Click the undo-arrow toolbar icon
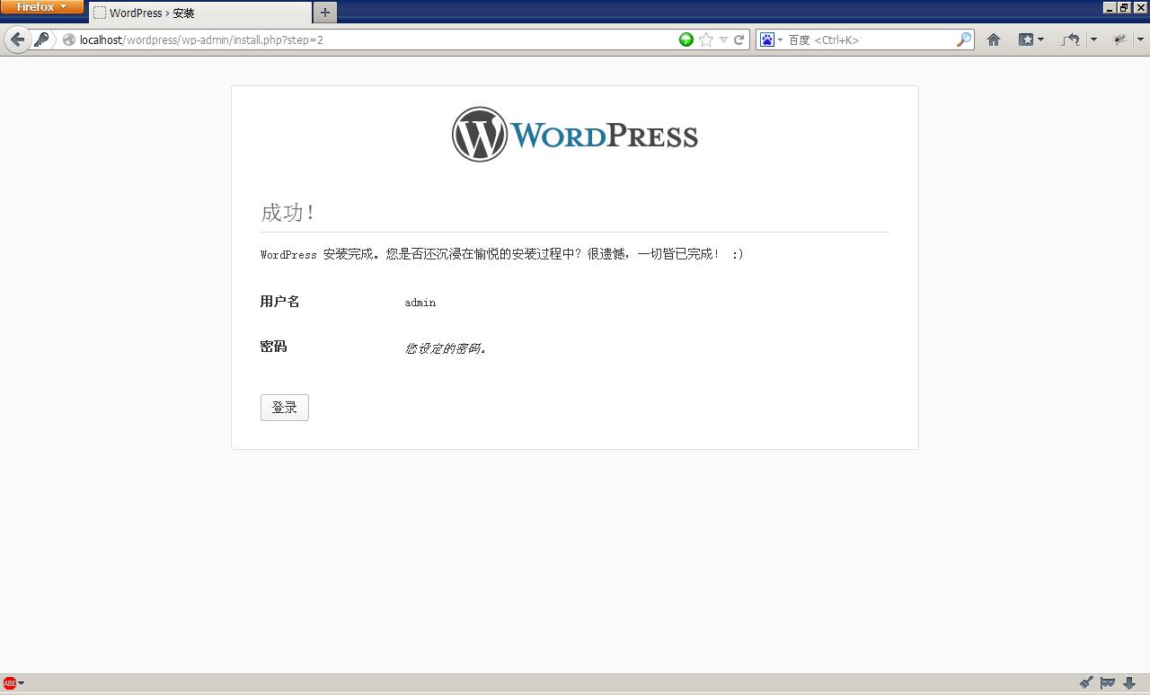Viewport: 1150px width, 695px height. click(1071, 40)
